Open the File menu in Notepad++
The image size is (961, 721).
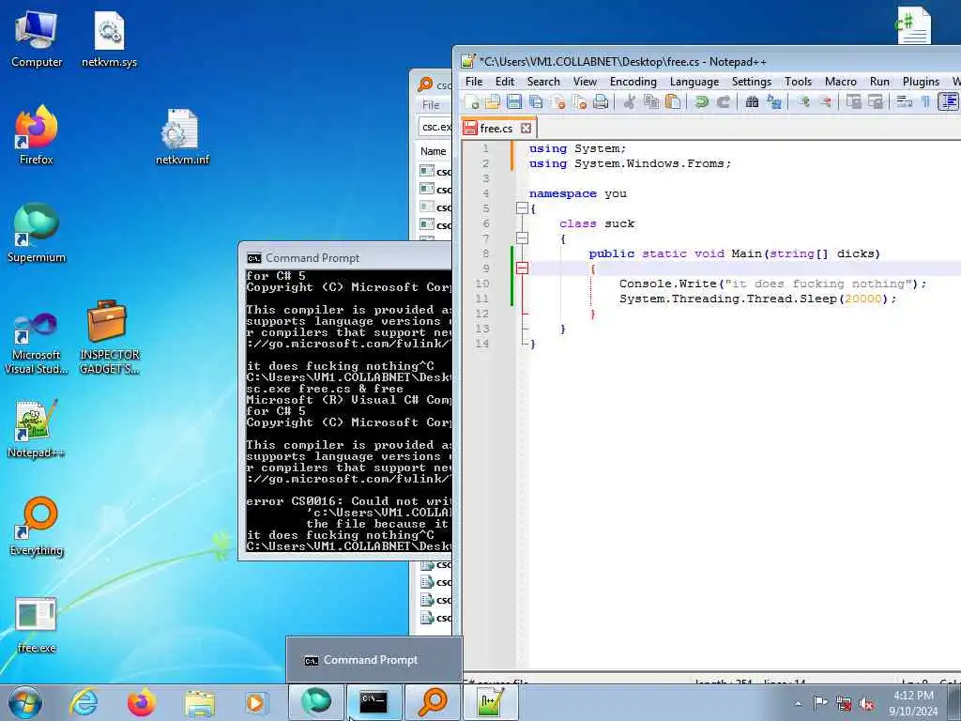tap(474, 82)
